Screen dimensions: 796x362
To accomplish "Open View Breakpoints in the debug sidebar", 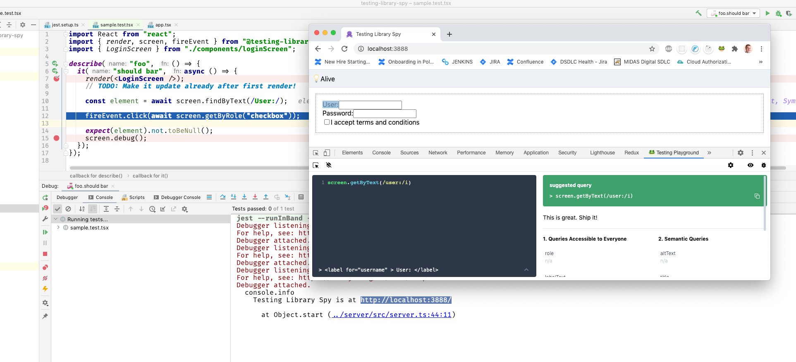I will (x=45, y=267).
